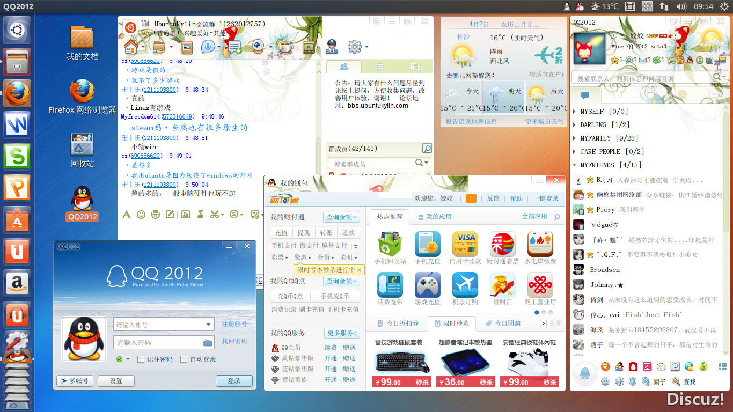Viewport: 733px width, 412px height.
Task: Switch to the 今日团购 tab
Action: coord(503,323)
